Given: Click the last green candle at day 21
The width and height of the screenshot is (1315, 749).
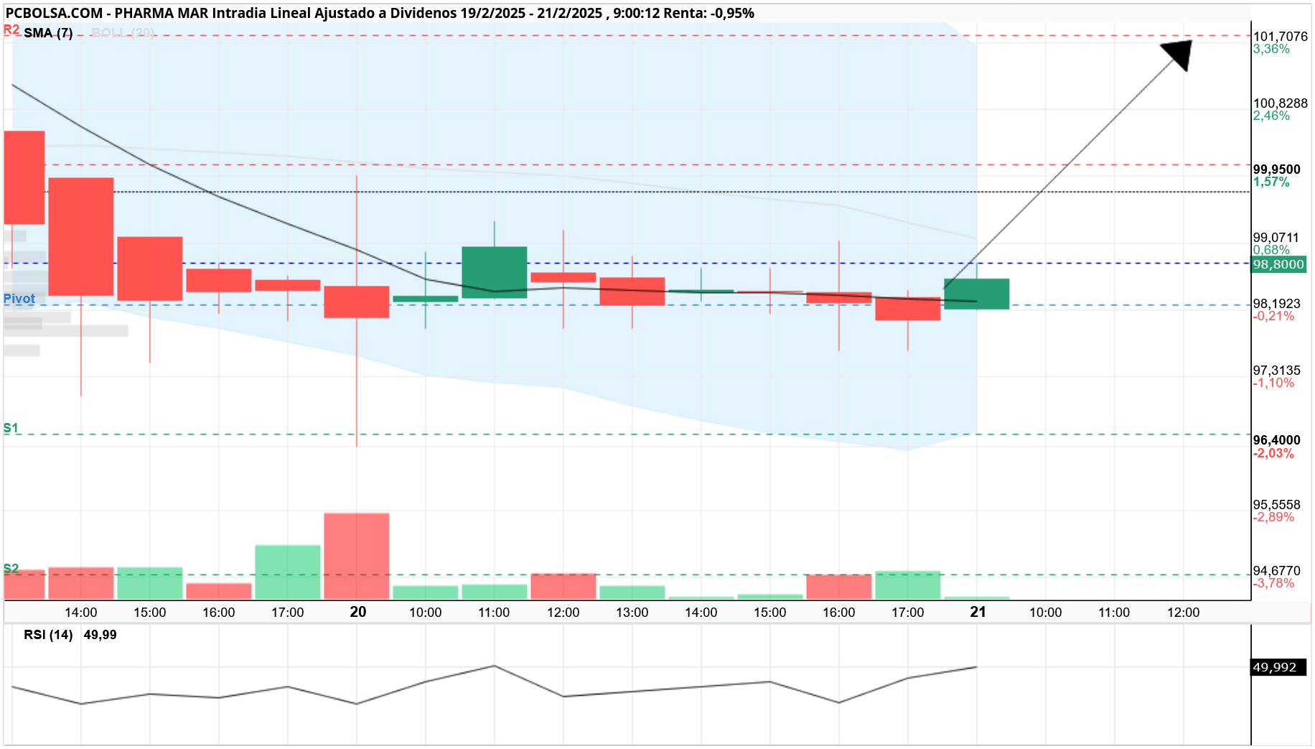Looking at the screenshot, I should (x=977, y=294).
